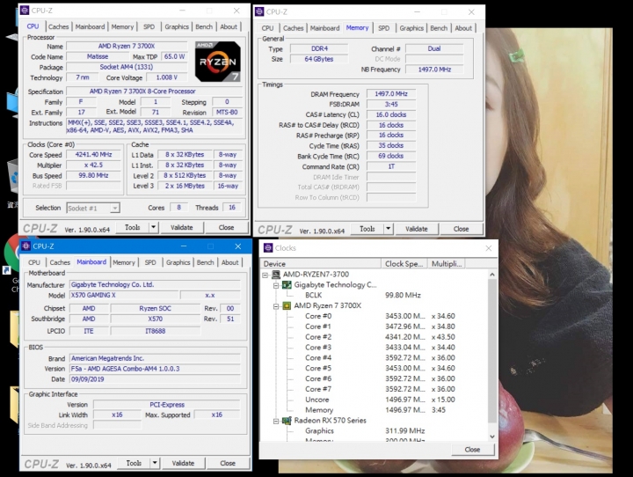Click the Clocks window title icon
The width and height of the screenshot is (633, 477).
pos(268,248)
